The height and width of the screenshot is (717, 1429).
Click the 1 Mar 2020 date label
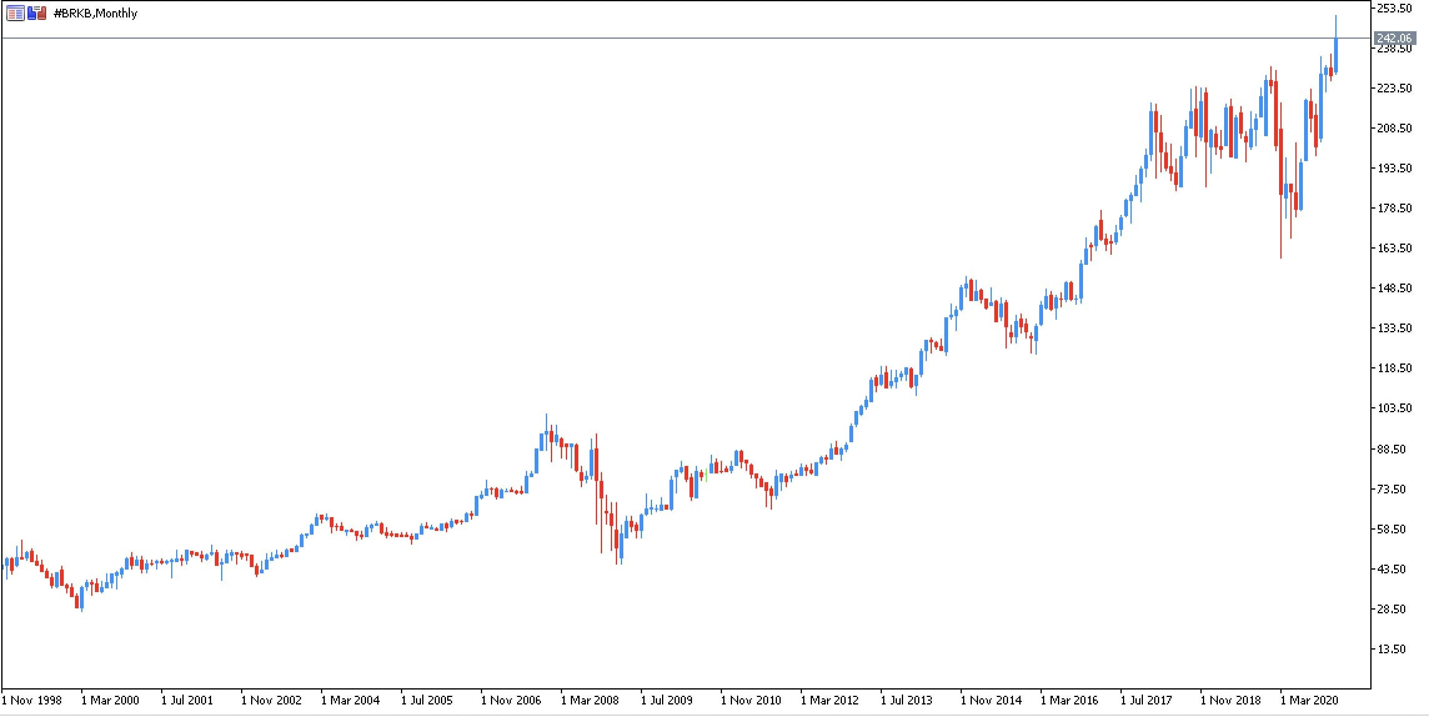point(1310,700)
